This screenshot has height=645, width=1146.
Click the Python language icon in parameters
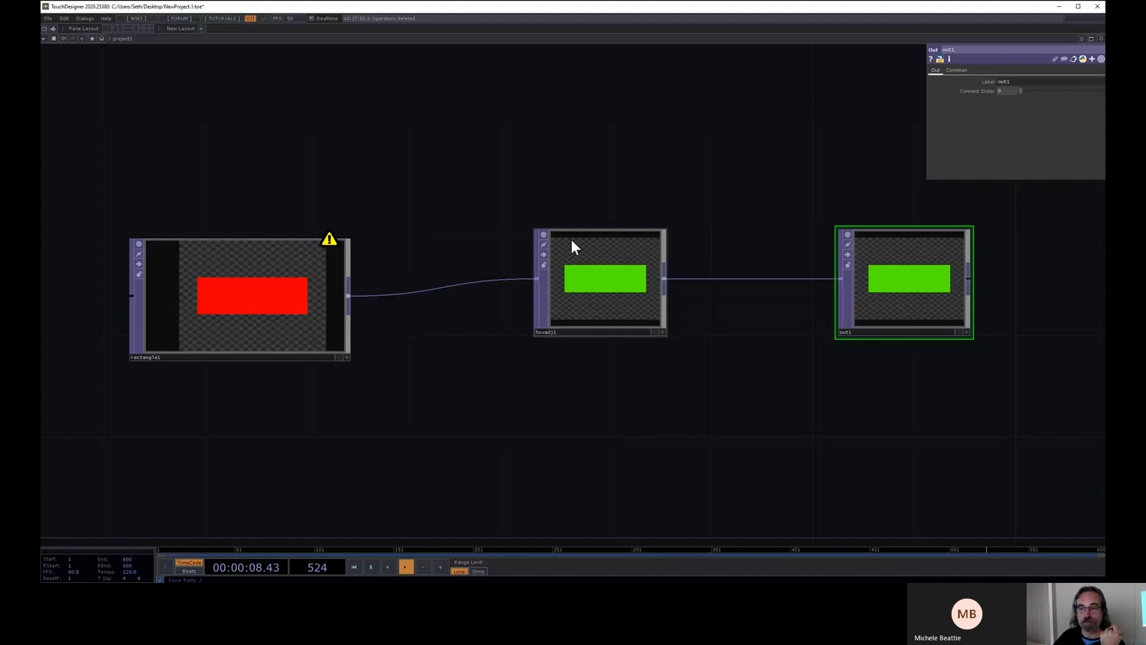[1083, 59]
